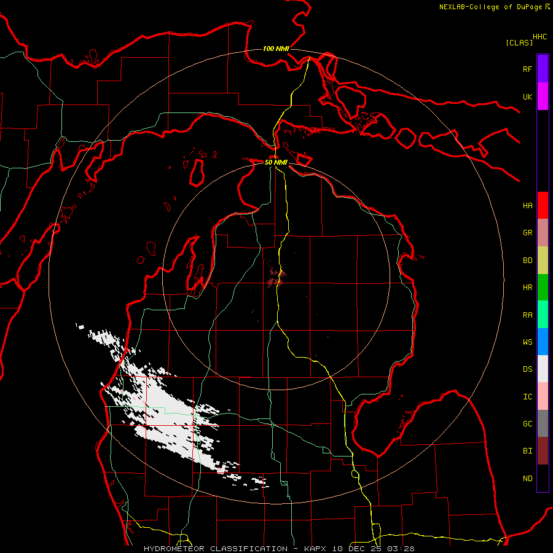Click the UK legend label
This screenshot has width=553, height=553.
tap(527, 96)
